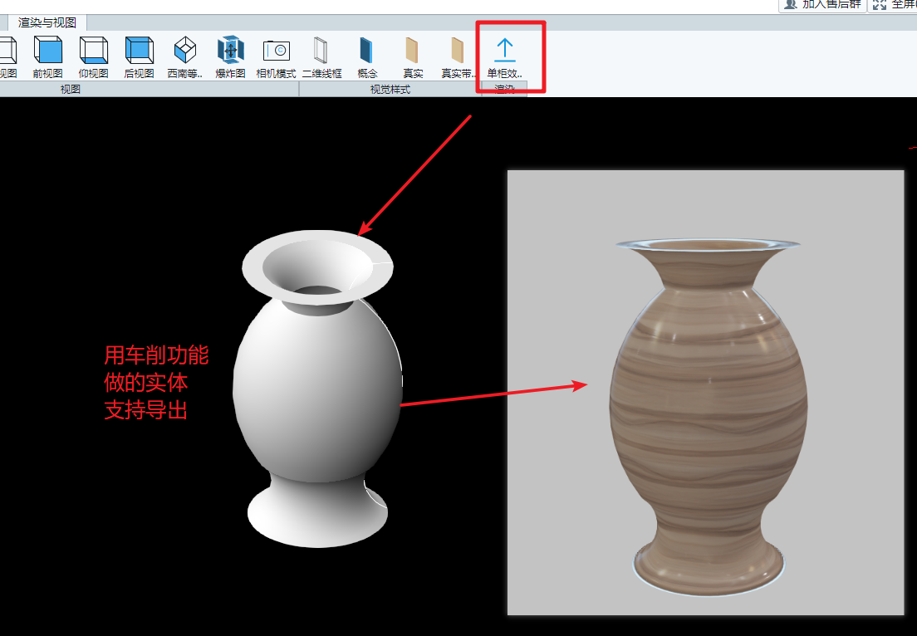Choose the southwest isometric view (西南等..)
The width and height of the screenshot is (917, 636).
(185, 56)
